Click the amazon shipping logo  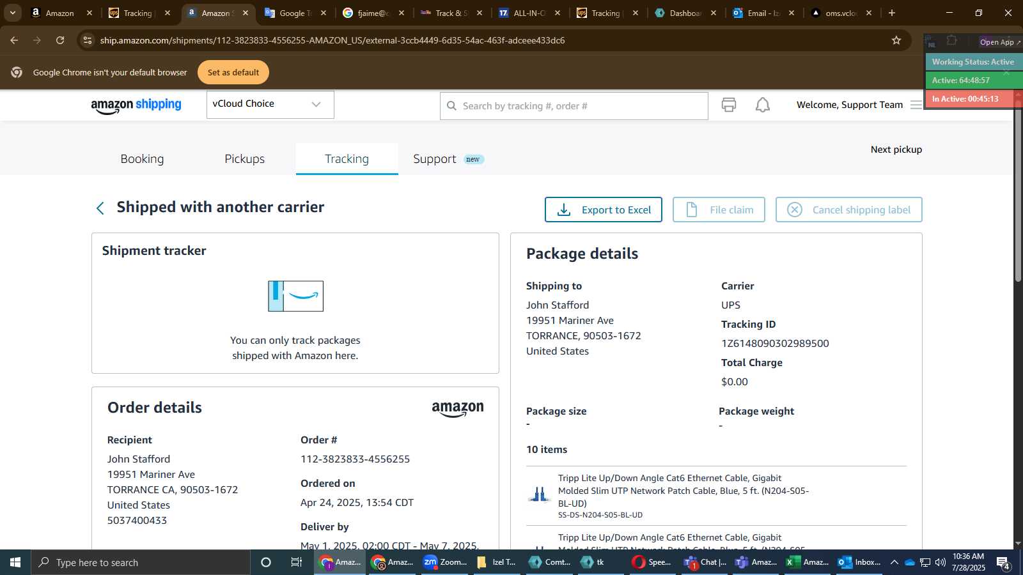click(136, 105)
